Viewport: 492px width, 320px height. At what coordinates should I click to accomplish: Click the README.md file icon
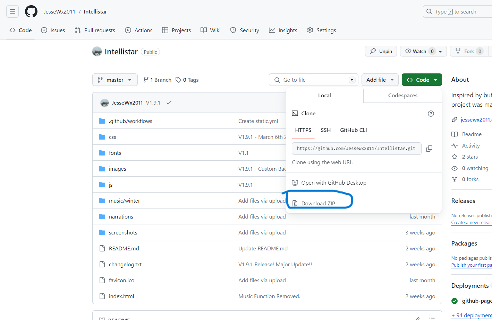(x=102, y=248)
